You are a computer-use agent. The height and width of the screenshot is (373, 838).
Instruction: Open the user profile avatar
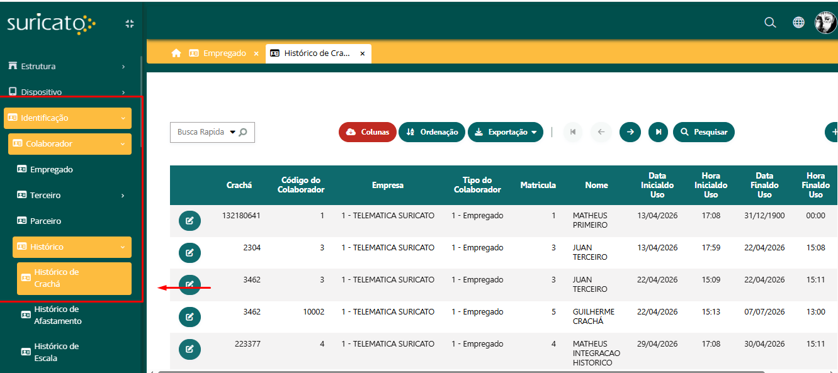pos(825,23)
